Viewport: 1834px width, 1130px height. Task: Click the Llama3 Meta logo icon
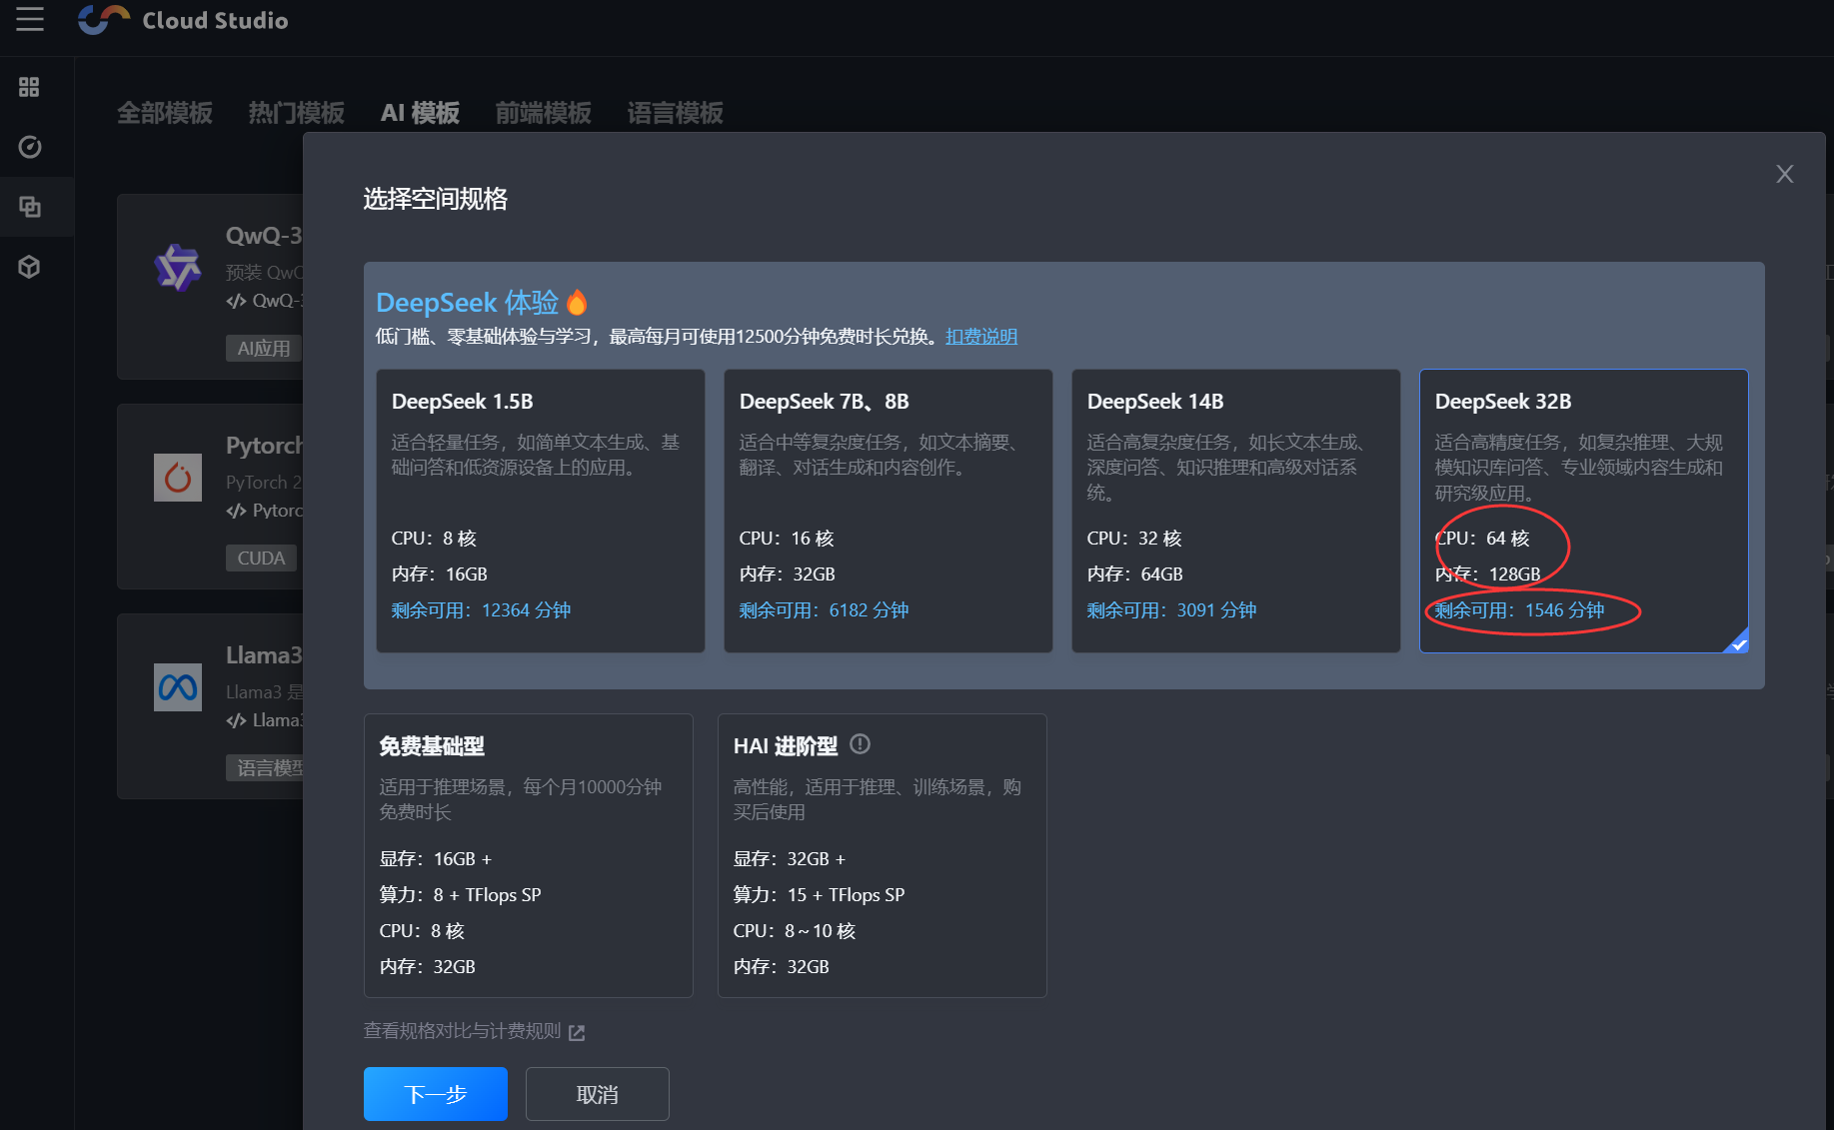pos(178,687)
